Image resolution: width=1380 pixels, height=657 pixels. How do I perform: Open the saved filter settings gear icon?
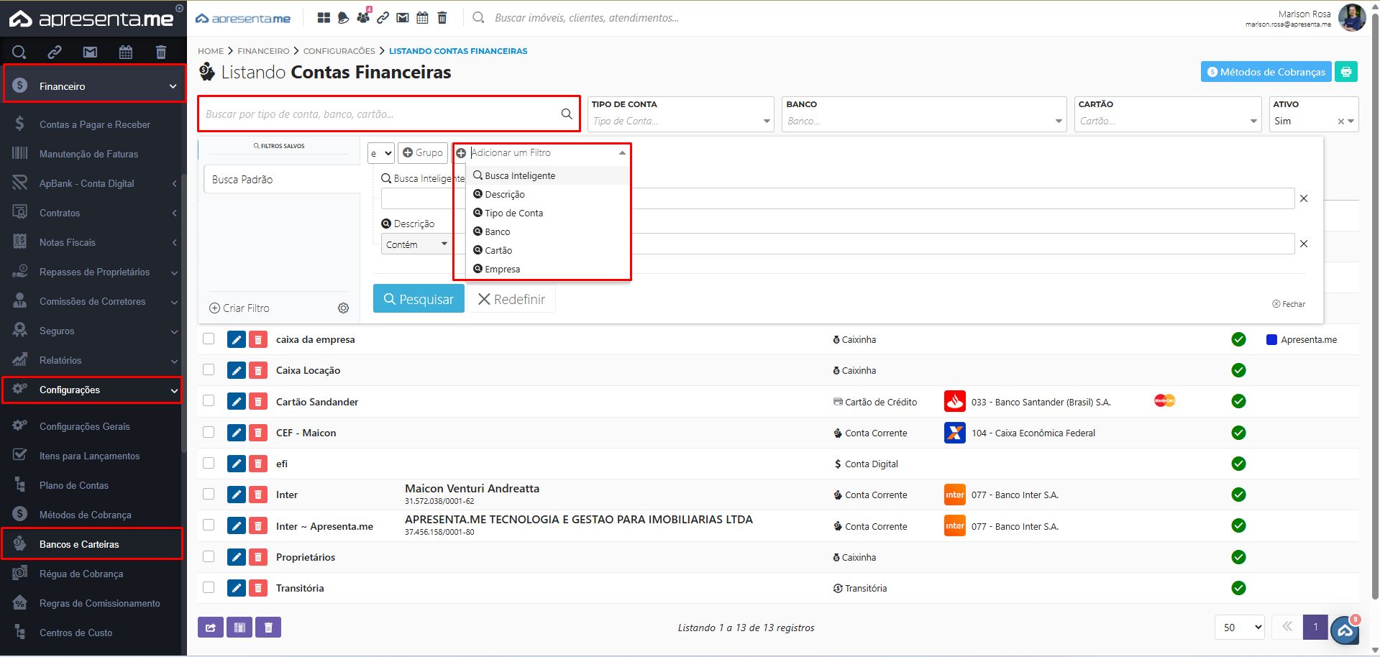(x=344, y=308)
